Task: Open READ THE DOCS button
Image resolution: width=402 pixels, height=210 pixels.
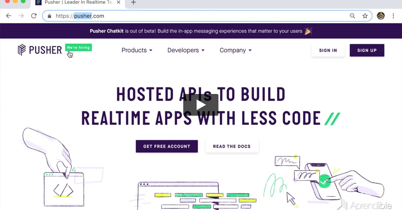Action: pos(232,146)
